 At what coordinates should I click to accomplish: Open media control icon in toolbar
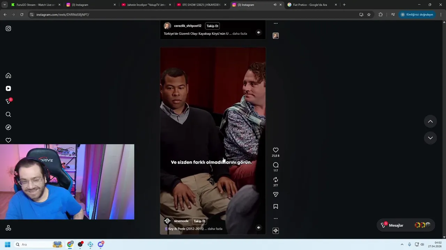pyautogui.click(x=393, y=15)
